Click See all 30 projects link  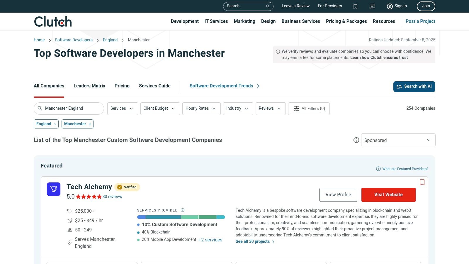coord(255,242)
